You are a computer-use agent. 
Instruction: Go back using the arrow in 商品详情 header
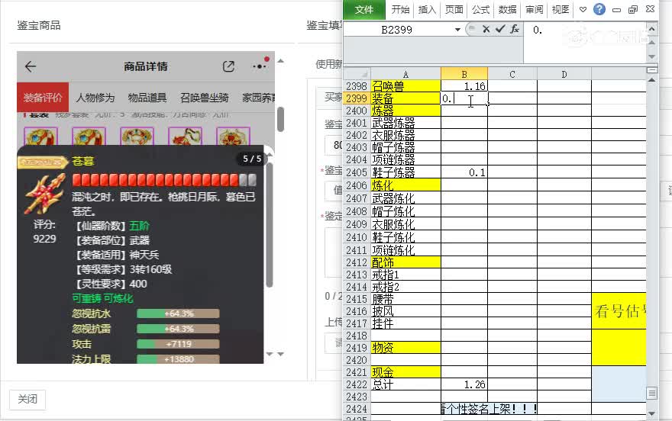coord(31,66)
